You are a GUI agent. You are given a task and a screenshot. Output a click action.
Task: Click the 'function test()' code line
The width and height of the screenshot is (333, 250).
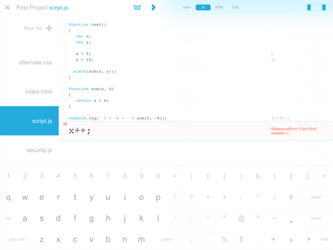[x=87, y=24]
